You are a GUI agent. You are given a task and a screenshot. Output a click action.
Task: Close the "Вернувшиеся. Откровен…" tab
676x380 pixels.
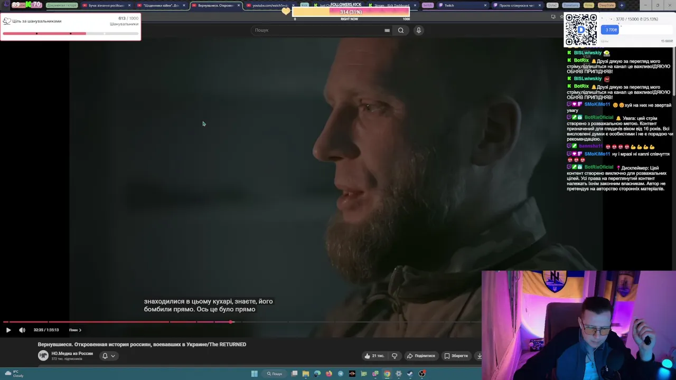239,5
